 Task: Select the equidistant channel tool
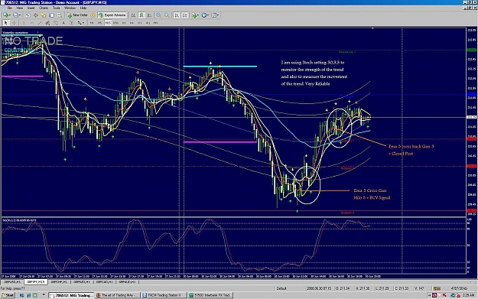point(47,22)
